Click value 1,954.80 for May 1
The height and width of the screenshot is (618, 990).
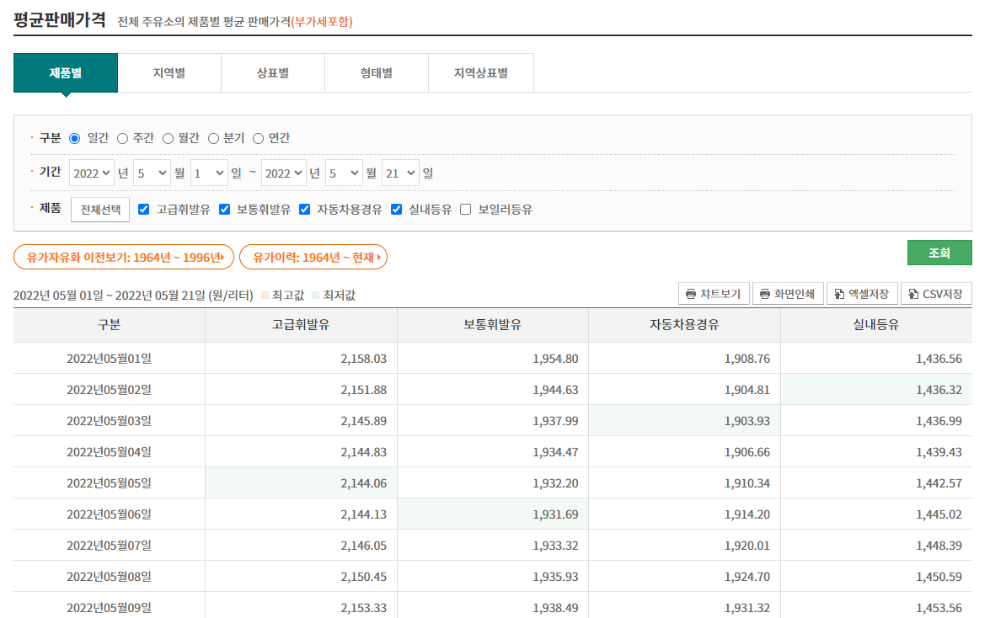[555, 359]
